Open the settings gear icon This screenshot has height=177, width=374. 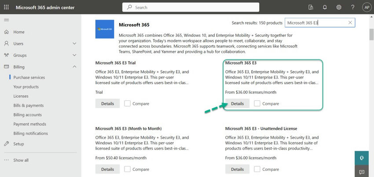[x=339, y=7]
